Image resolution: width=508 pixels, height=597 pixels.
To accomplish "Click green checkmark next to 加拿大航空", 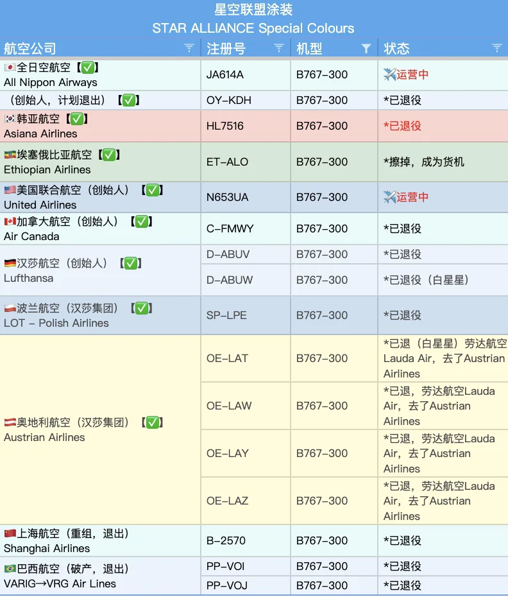I will point(141,221).
